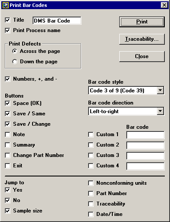Click the Print button
This screenshot has width=170, height=222.
pos(142,22)
